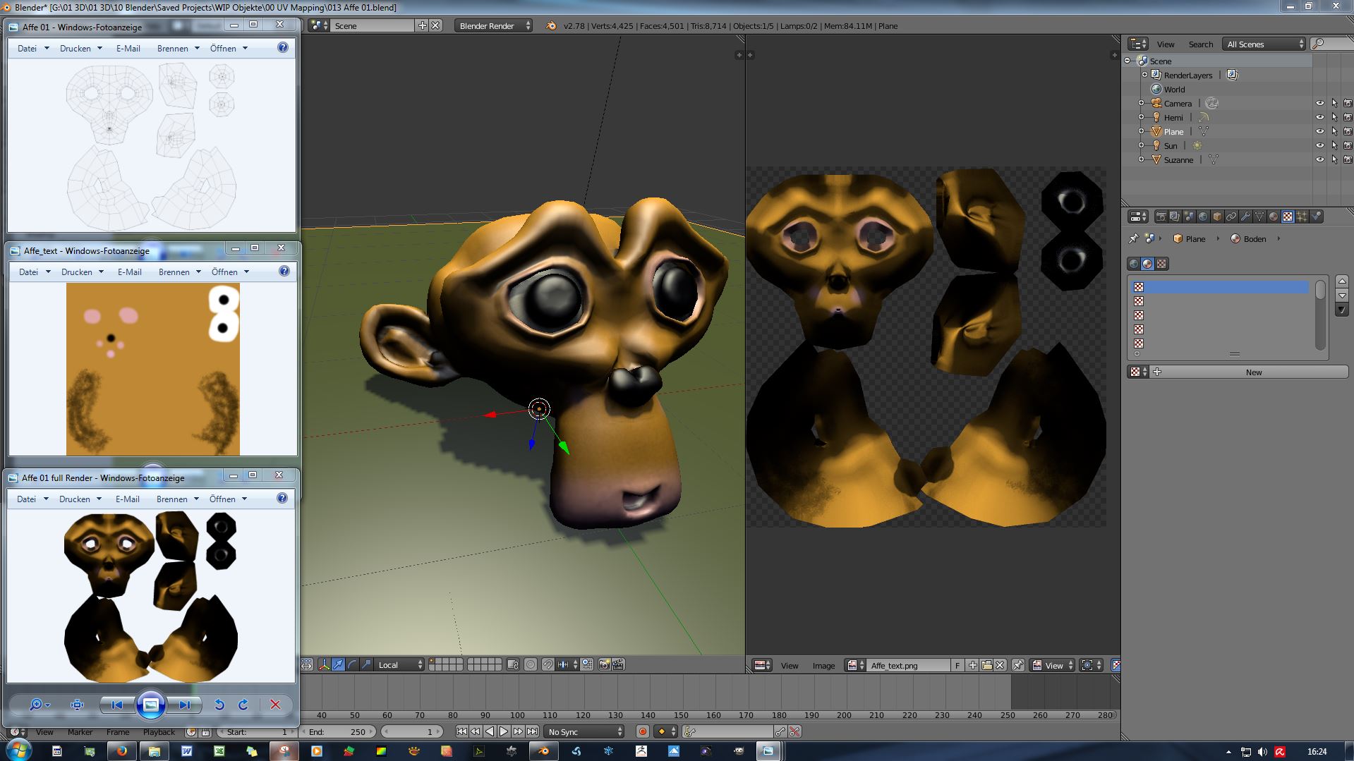The height and width of the screenshot is (761, 1354).
Task: Open the All Scenes display dropdown
Action: click(1265, 44)
